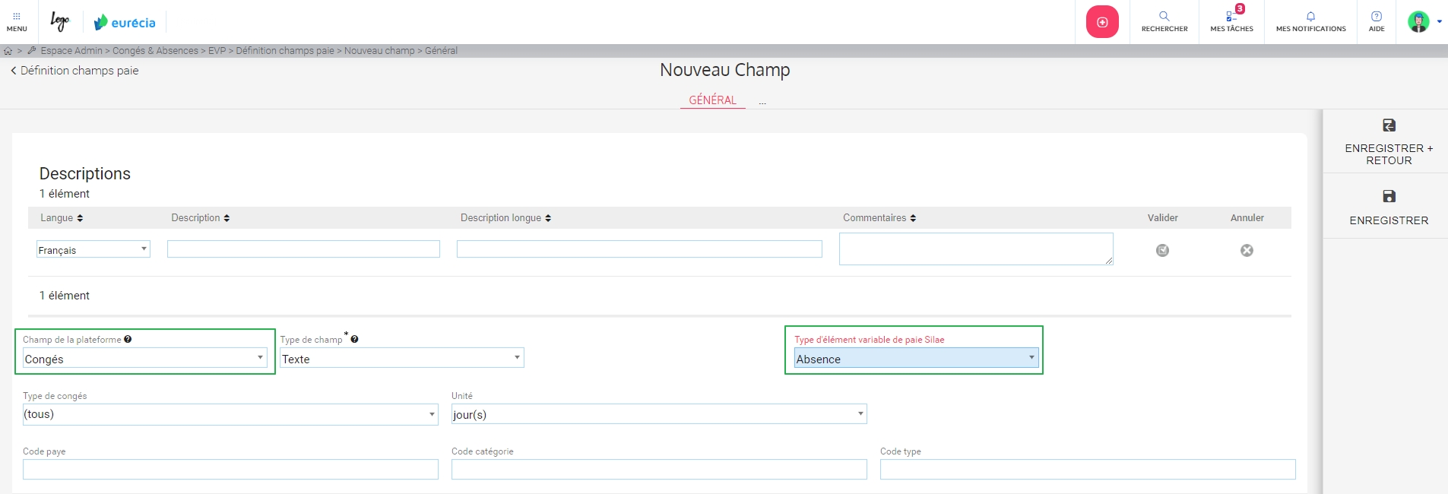Sort by Description longue column arrows
Image resolution: width=1448 pixels, height=494 pixels.
[548, 218]
